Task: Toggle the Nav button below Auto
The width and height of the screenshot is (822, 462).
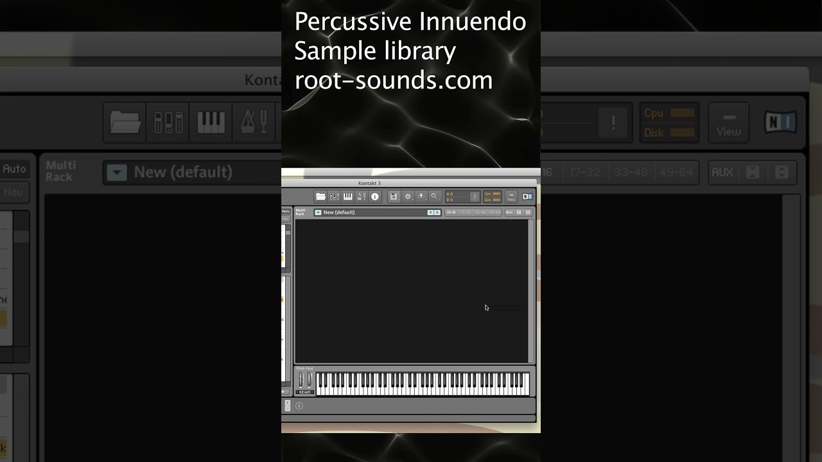Action: coord(286,219)
